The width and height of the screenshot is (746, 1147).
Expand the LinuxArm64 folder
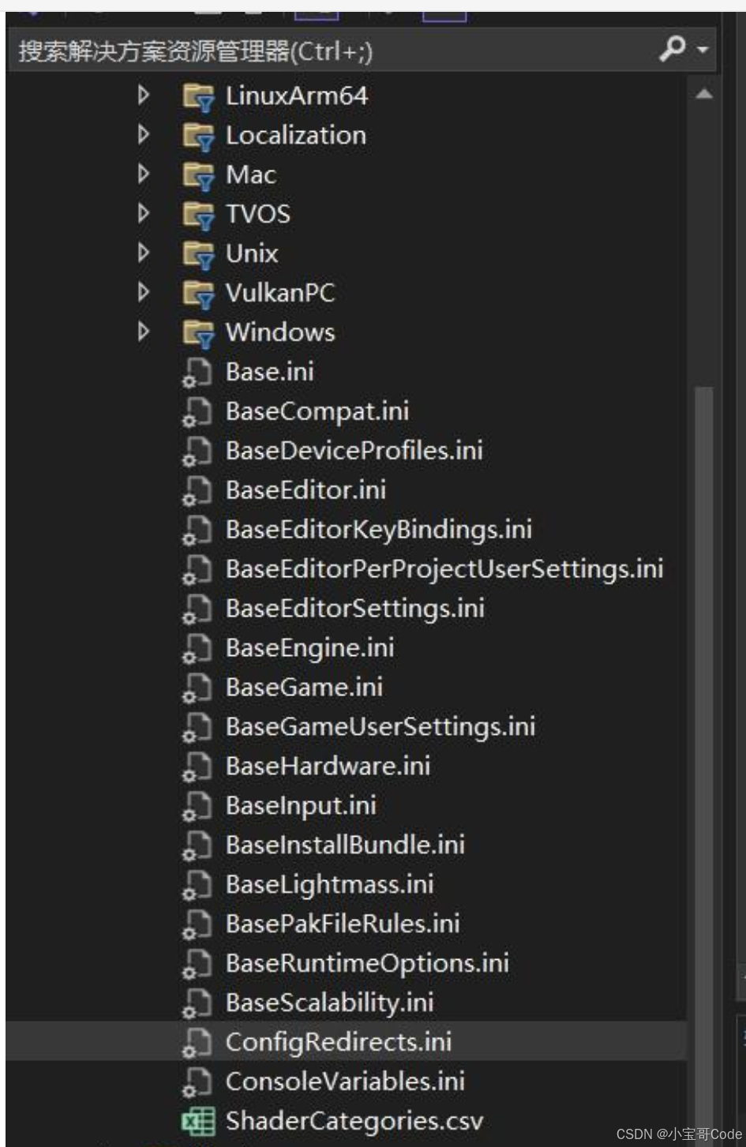pos(144,96)
